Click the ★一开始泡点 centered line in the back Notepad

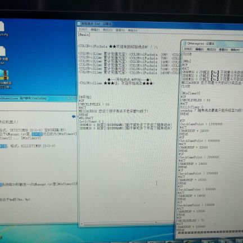tap(129, 80)
